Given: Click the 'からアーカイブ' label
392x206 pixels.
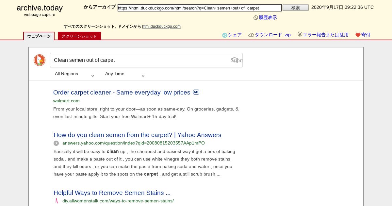Looking at the screenshot, I should tap(100, 7).
